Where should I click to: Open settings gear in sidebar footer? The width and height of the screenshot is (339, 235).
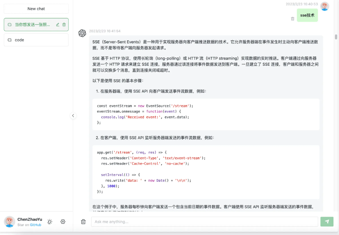[63, 222]
